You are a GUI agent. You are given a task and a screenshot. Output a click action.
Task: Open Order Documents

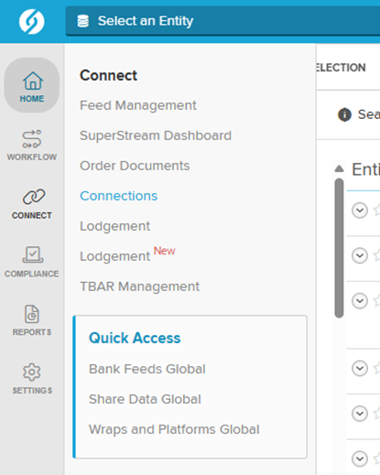click(135, 166)
